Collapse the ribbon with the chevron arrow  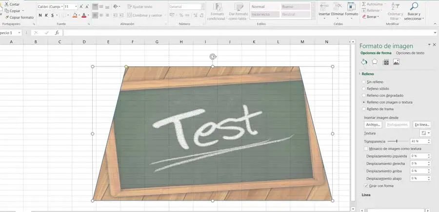435,24
